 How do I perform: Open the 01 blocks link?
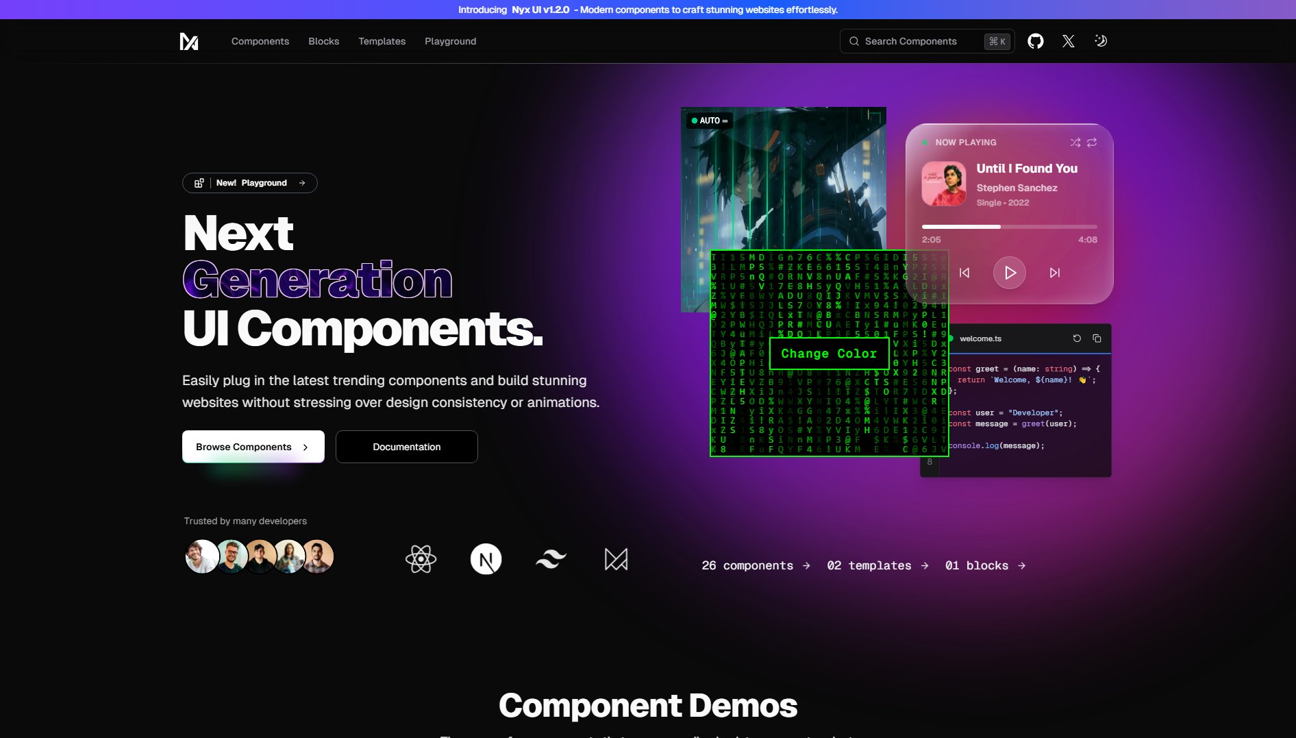coord(985,565)
